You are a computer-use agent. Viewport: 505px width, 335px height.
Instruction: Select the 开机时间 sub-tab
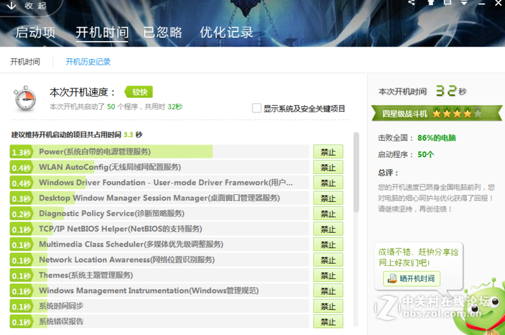click(x=25, y=61)
